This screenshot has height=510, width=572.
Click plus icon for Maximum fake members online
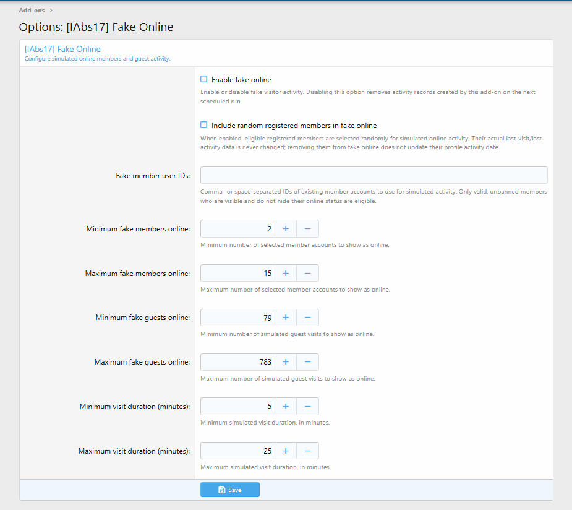[x=286, y=274]
